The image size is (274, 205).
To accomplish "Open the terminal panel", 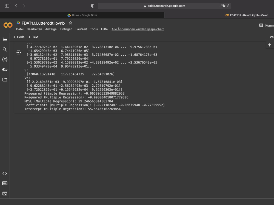I will coord(5,194).
